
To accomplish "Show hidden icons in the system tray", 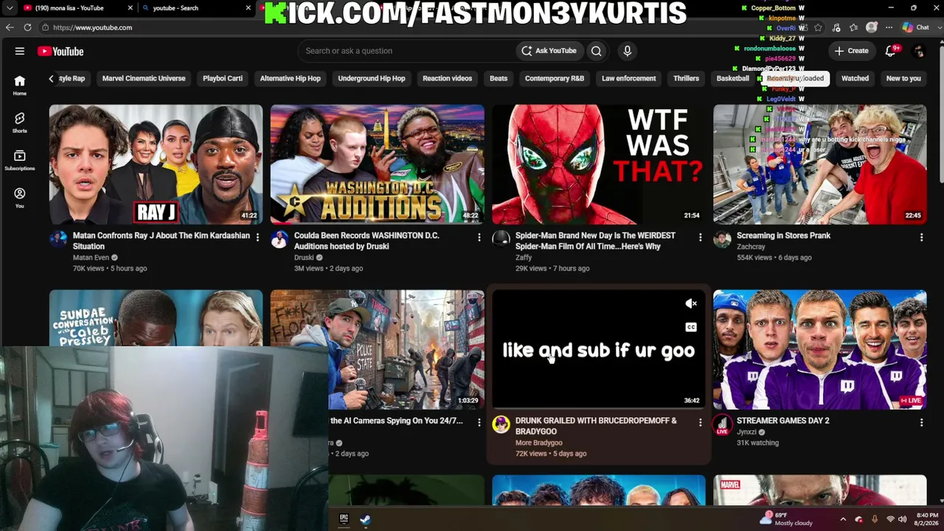I will (x=843, y=519).
